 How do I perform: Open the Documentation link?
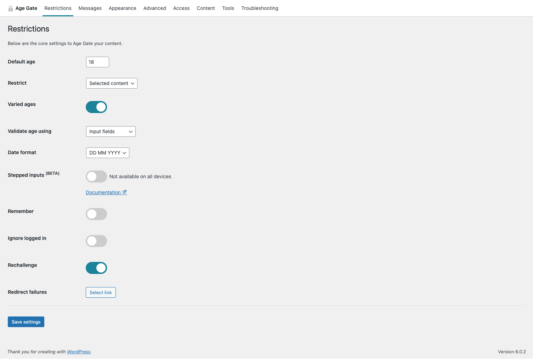coord(103,192)
